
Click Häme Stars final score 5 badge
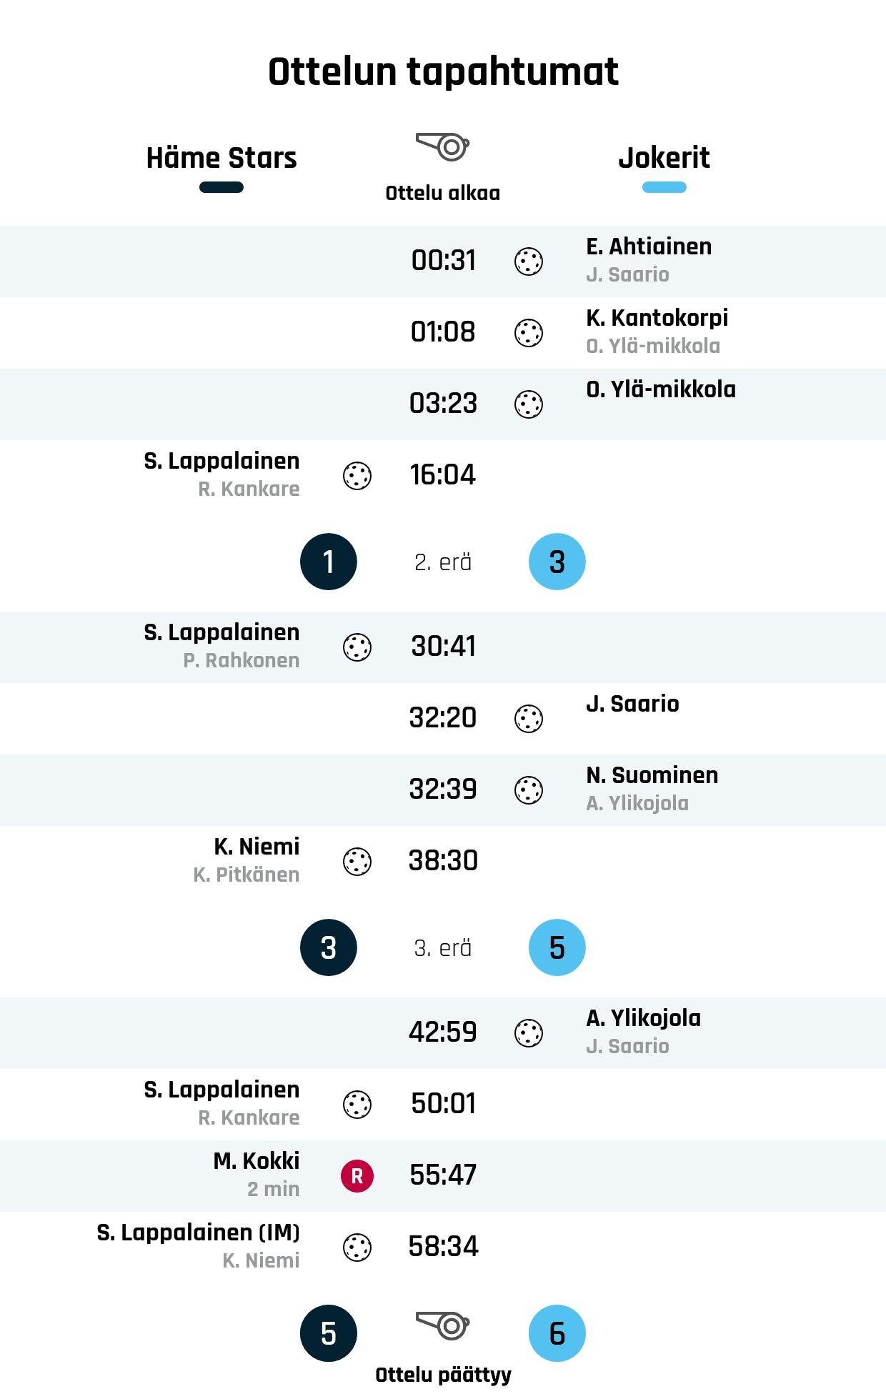pos(329,1333)
